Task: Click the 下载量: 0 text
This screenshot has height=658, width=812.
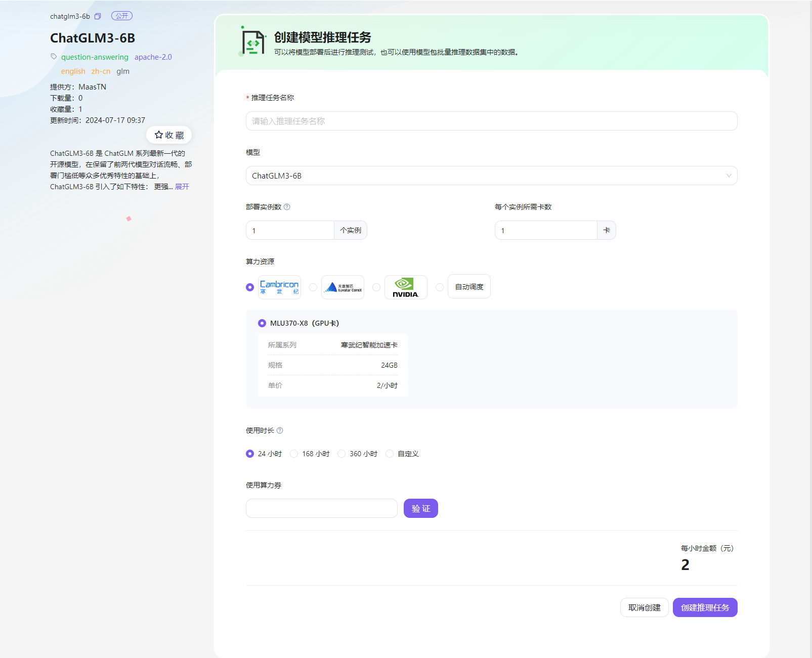Action: [66, 98]
